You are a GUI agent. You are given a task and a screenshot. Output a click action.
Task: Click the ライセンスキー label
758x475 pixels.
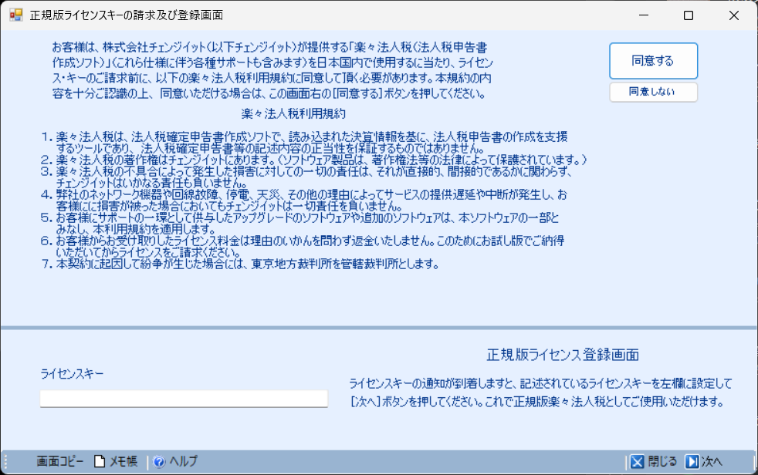(72, 374)
